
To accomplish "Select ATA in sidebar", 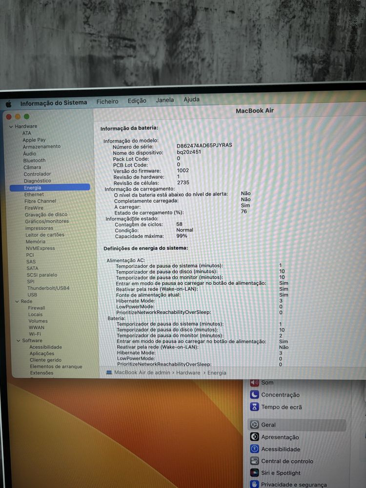I will [27, 133].
